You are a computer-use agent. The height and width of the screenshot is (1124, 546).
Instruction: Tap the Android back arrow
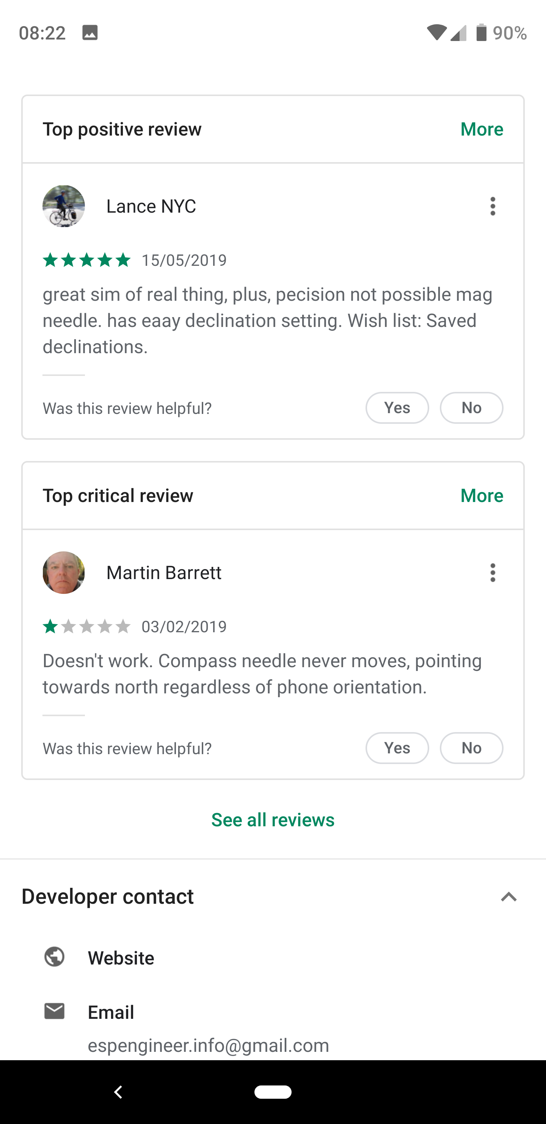point(118,1092)
